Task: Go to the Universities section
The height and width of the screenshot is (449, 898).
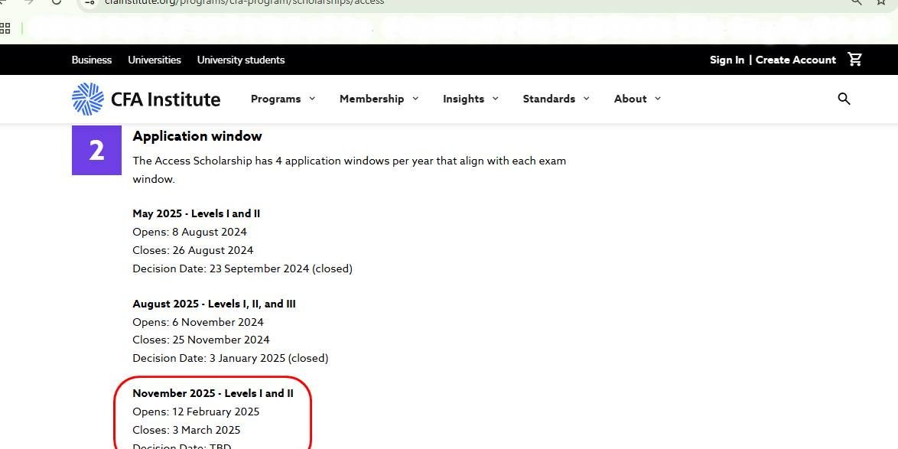Action: point(155,60)
